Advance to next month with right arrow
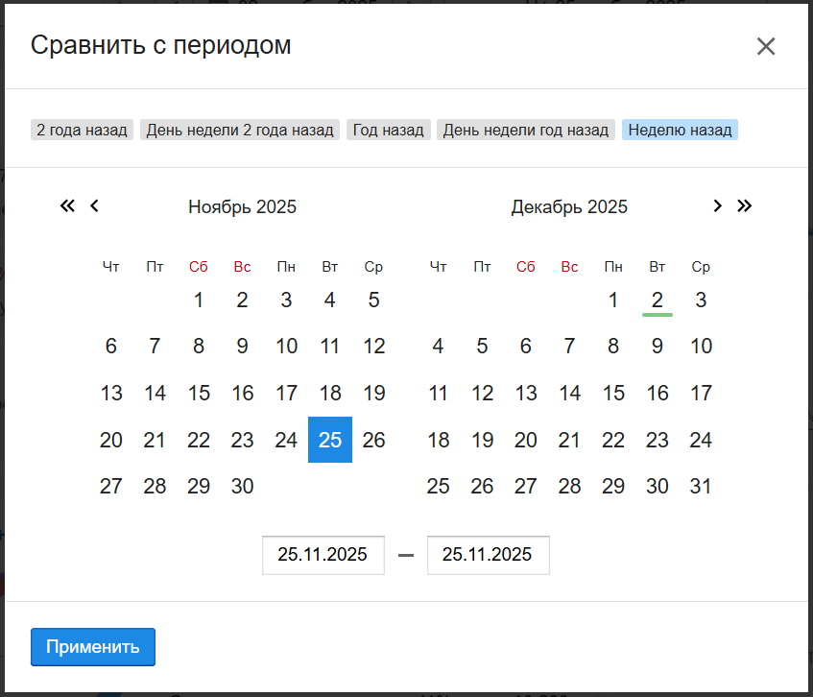 click(717, 205)
